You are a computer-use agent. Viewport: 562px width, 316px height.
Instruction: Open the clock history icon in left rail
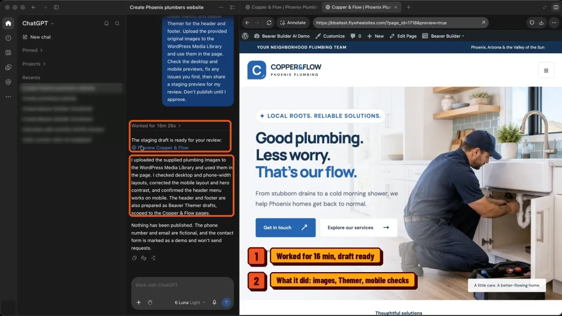(8, 38)
